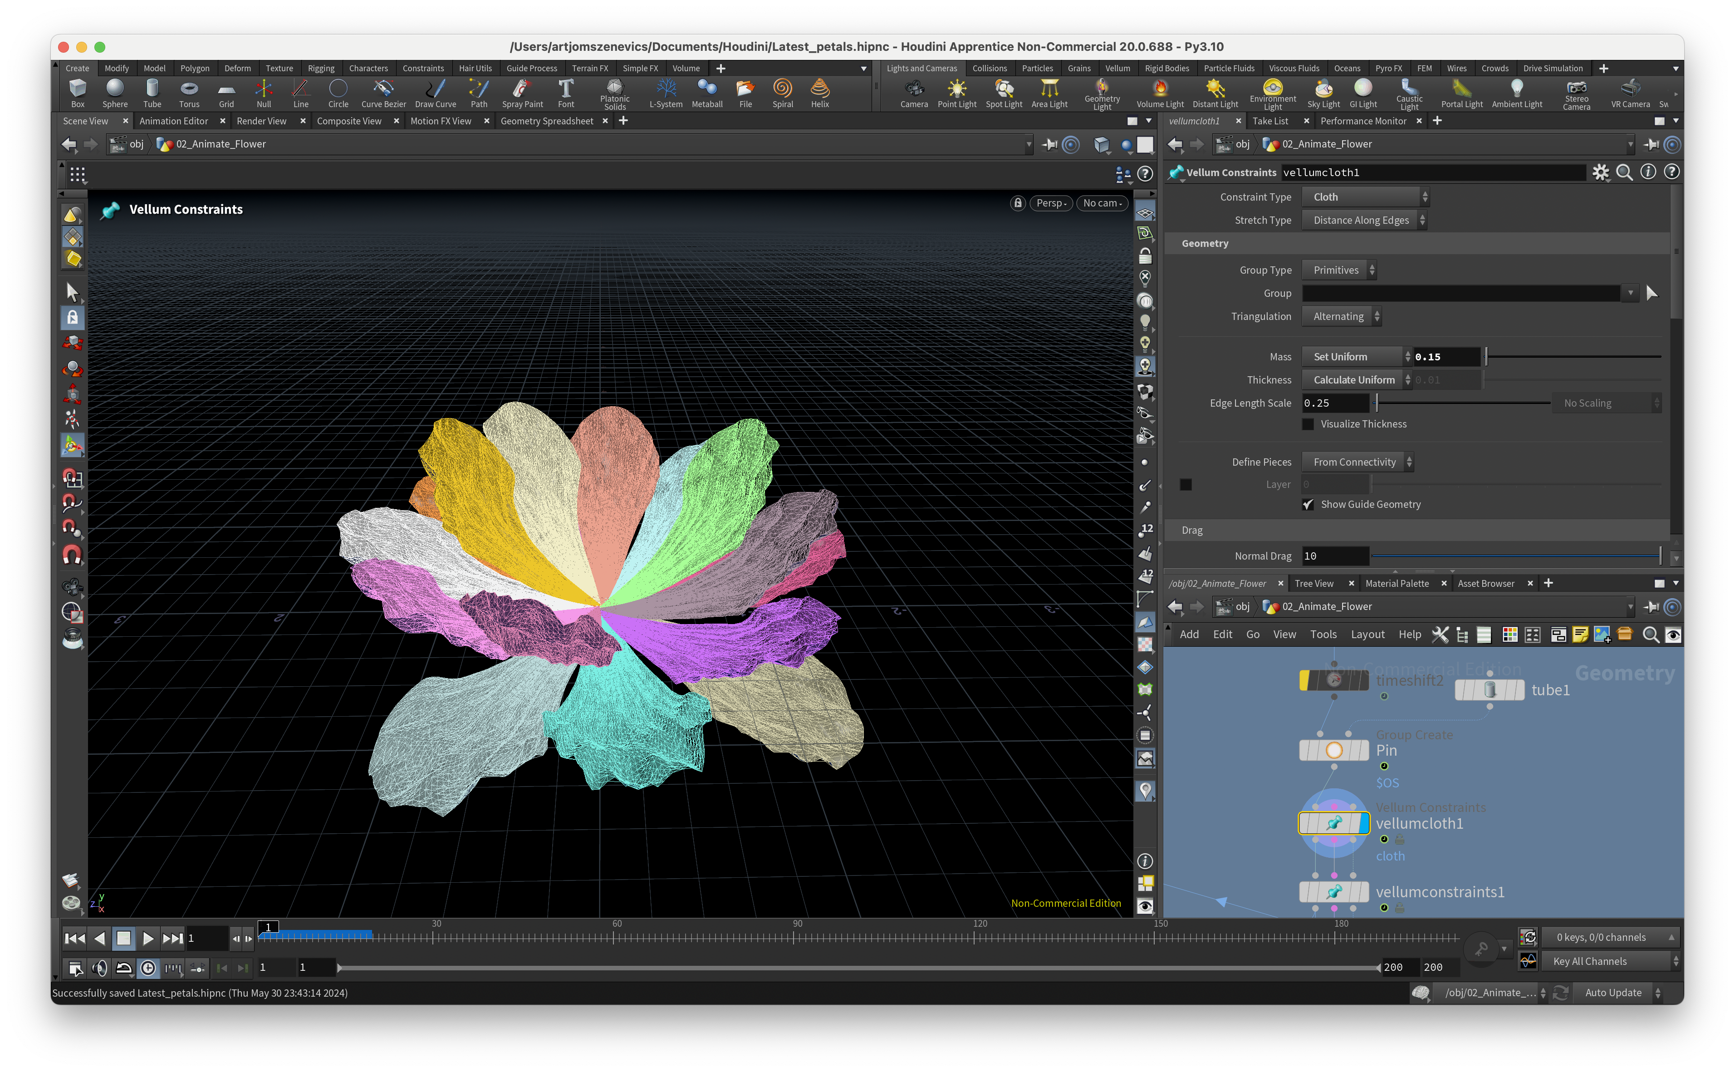1735x1072 pixels.
Task: Expand the Define Pieces dropdown
Action: coord(1358,462)
